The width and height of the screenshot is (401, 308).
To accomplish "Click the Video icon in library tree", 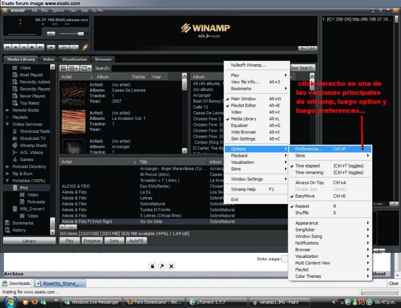I will pos(15,68).
